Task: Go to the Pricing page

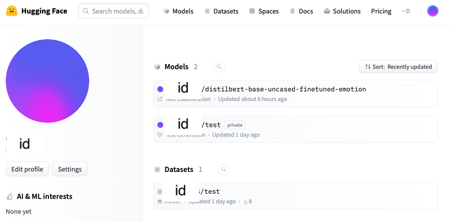Action: 381,11
